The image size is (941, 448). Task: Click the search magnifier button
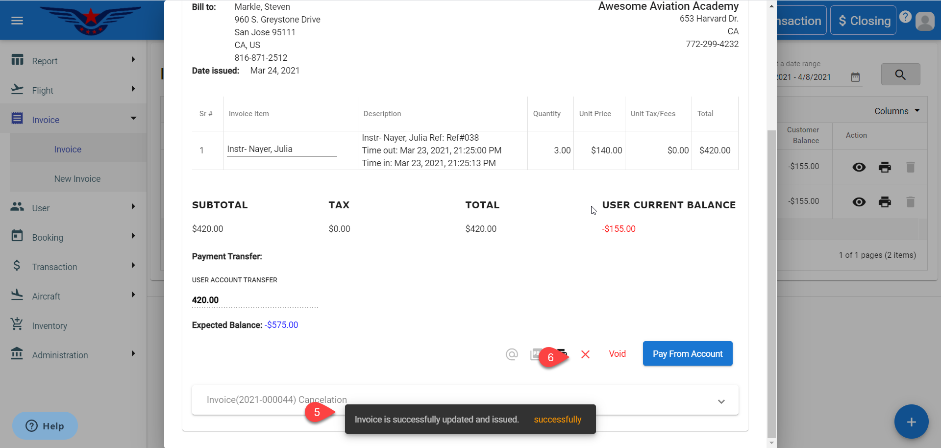[900, 75]
